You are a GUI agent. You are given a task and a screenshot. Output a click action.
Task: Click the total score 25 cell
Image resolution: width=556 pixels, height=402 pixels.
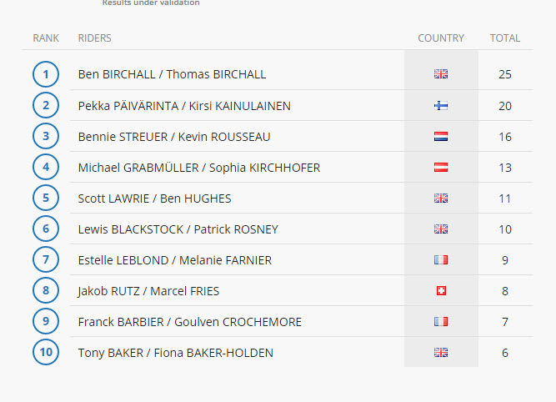pyautogui.click(x=505, y=74)
